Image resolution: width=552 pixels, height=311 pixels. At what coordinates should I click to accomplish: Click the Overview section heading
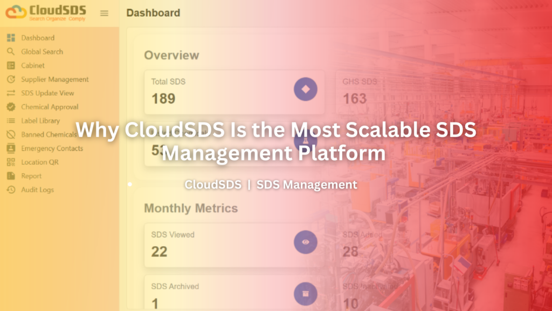171,56
